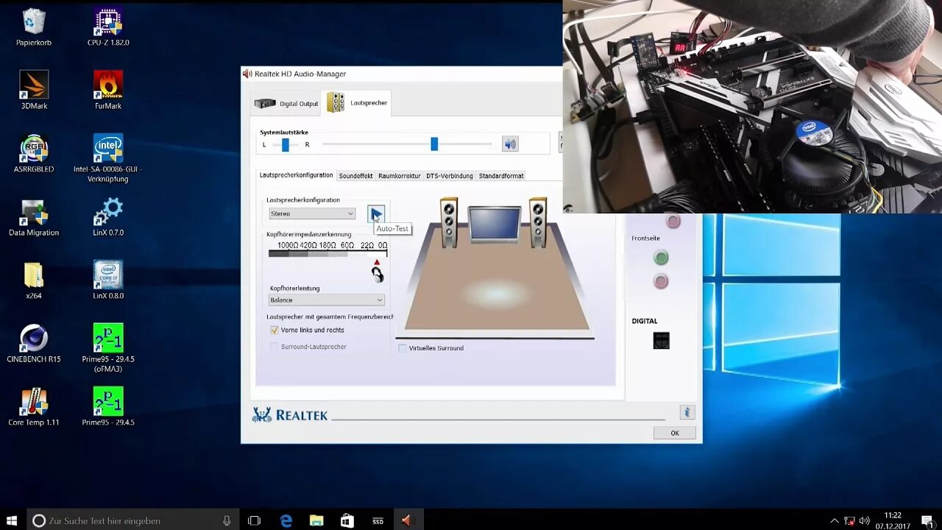Click the Realtek HD Audio-Manager title icon
This screenshot has height=530, width=942.
coord(247,74)
